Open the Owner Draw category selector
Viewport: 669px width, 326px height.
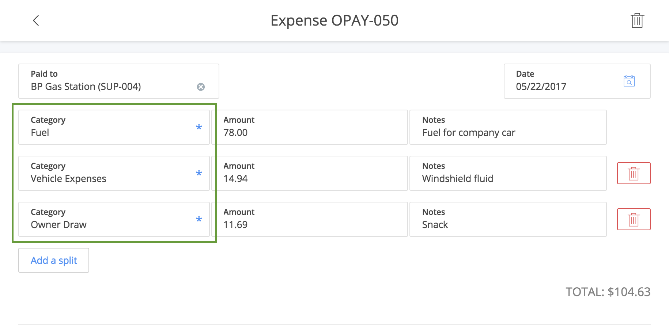tap(114, 219)
